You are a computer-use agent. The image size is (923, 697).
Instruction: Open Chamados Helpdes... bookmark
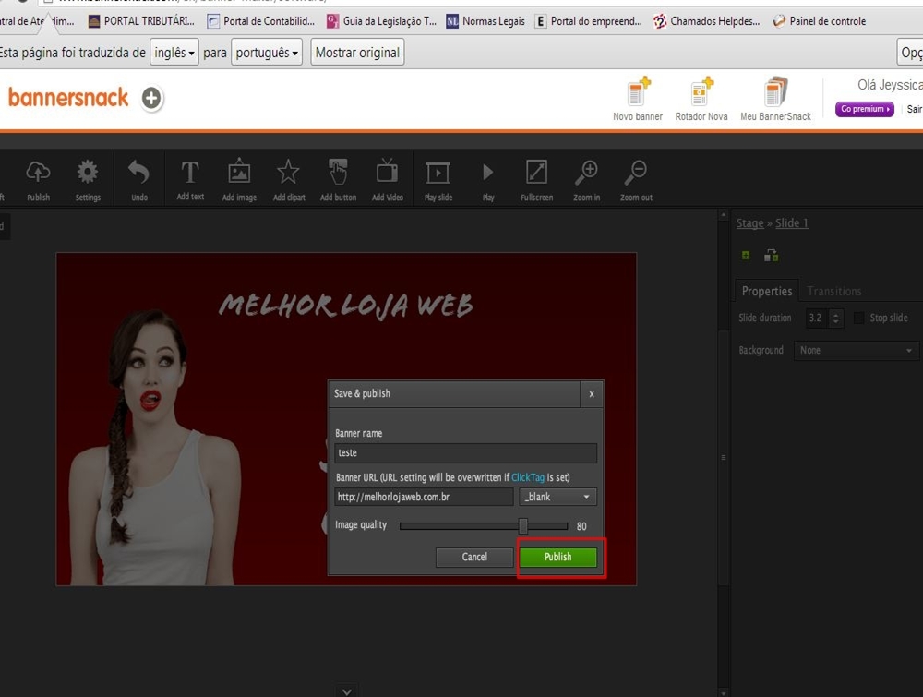click(706, 21)
